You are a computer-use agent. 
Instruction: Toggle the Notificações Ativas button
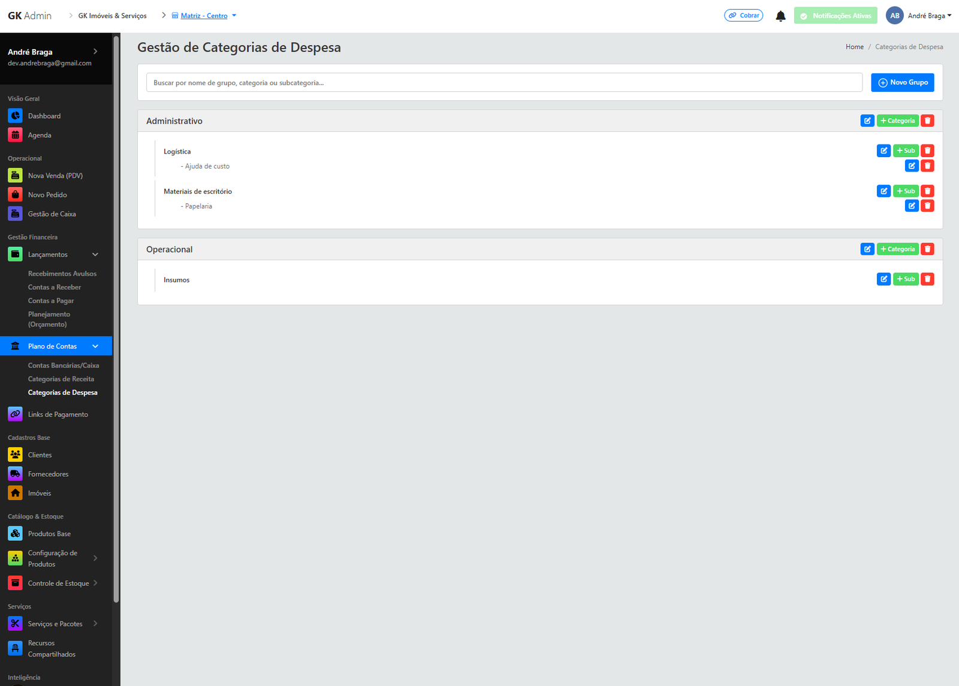tap(836, 16)
